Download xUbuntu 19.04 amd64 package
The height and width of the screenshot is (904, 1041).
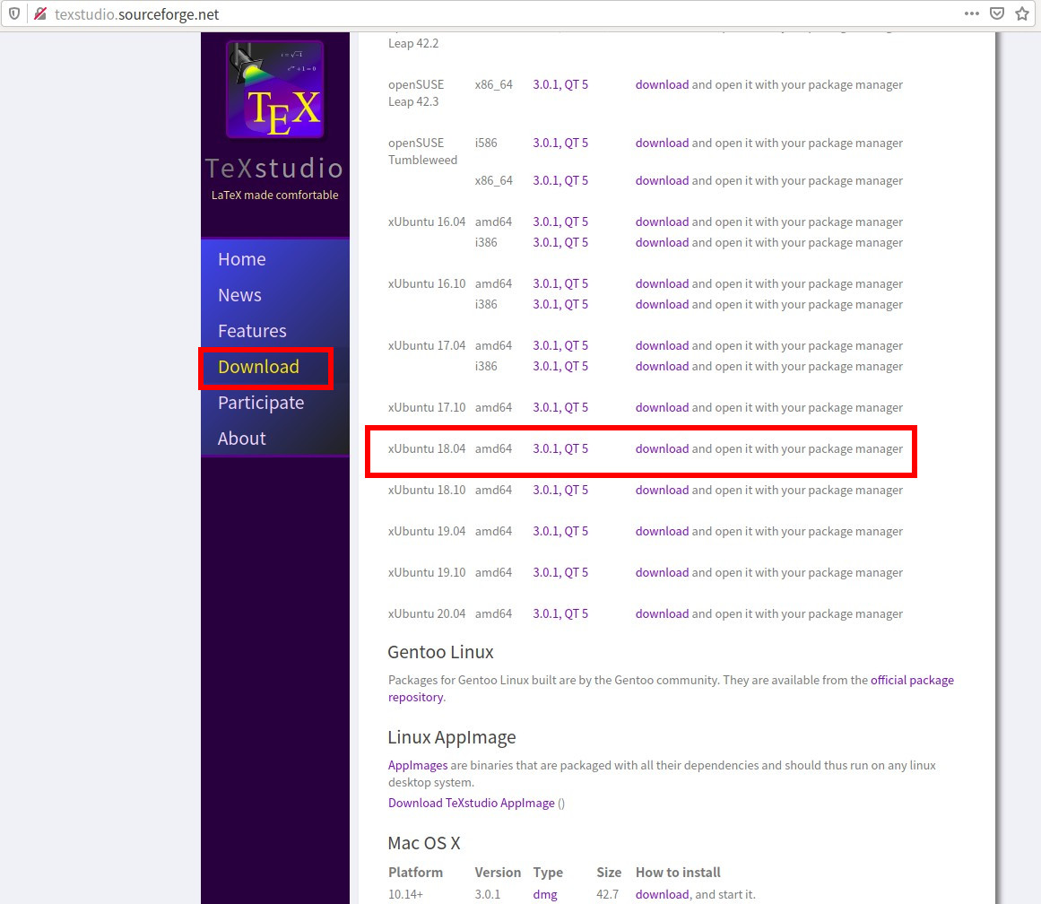click(x=662, y=532)
